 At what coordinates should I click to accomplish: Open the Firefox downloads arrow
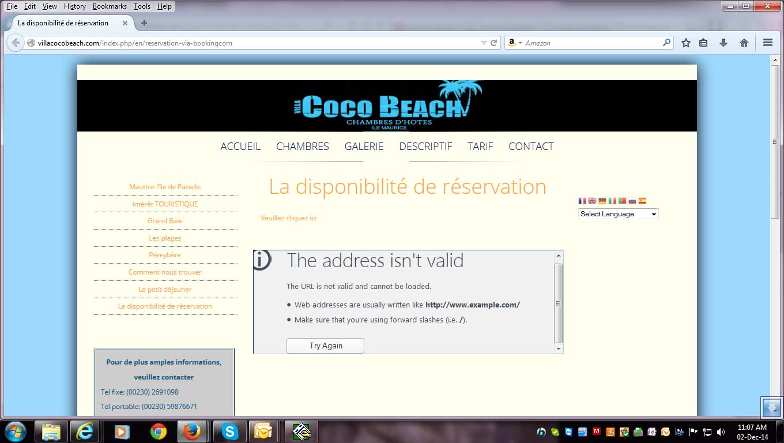click(x=723, y=43)
